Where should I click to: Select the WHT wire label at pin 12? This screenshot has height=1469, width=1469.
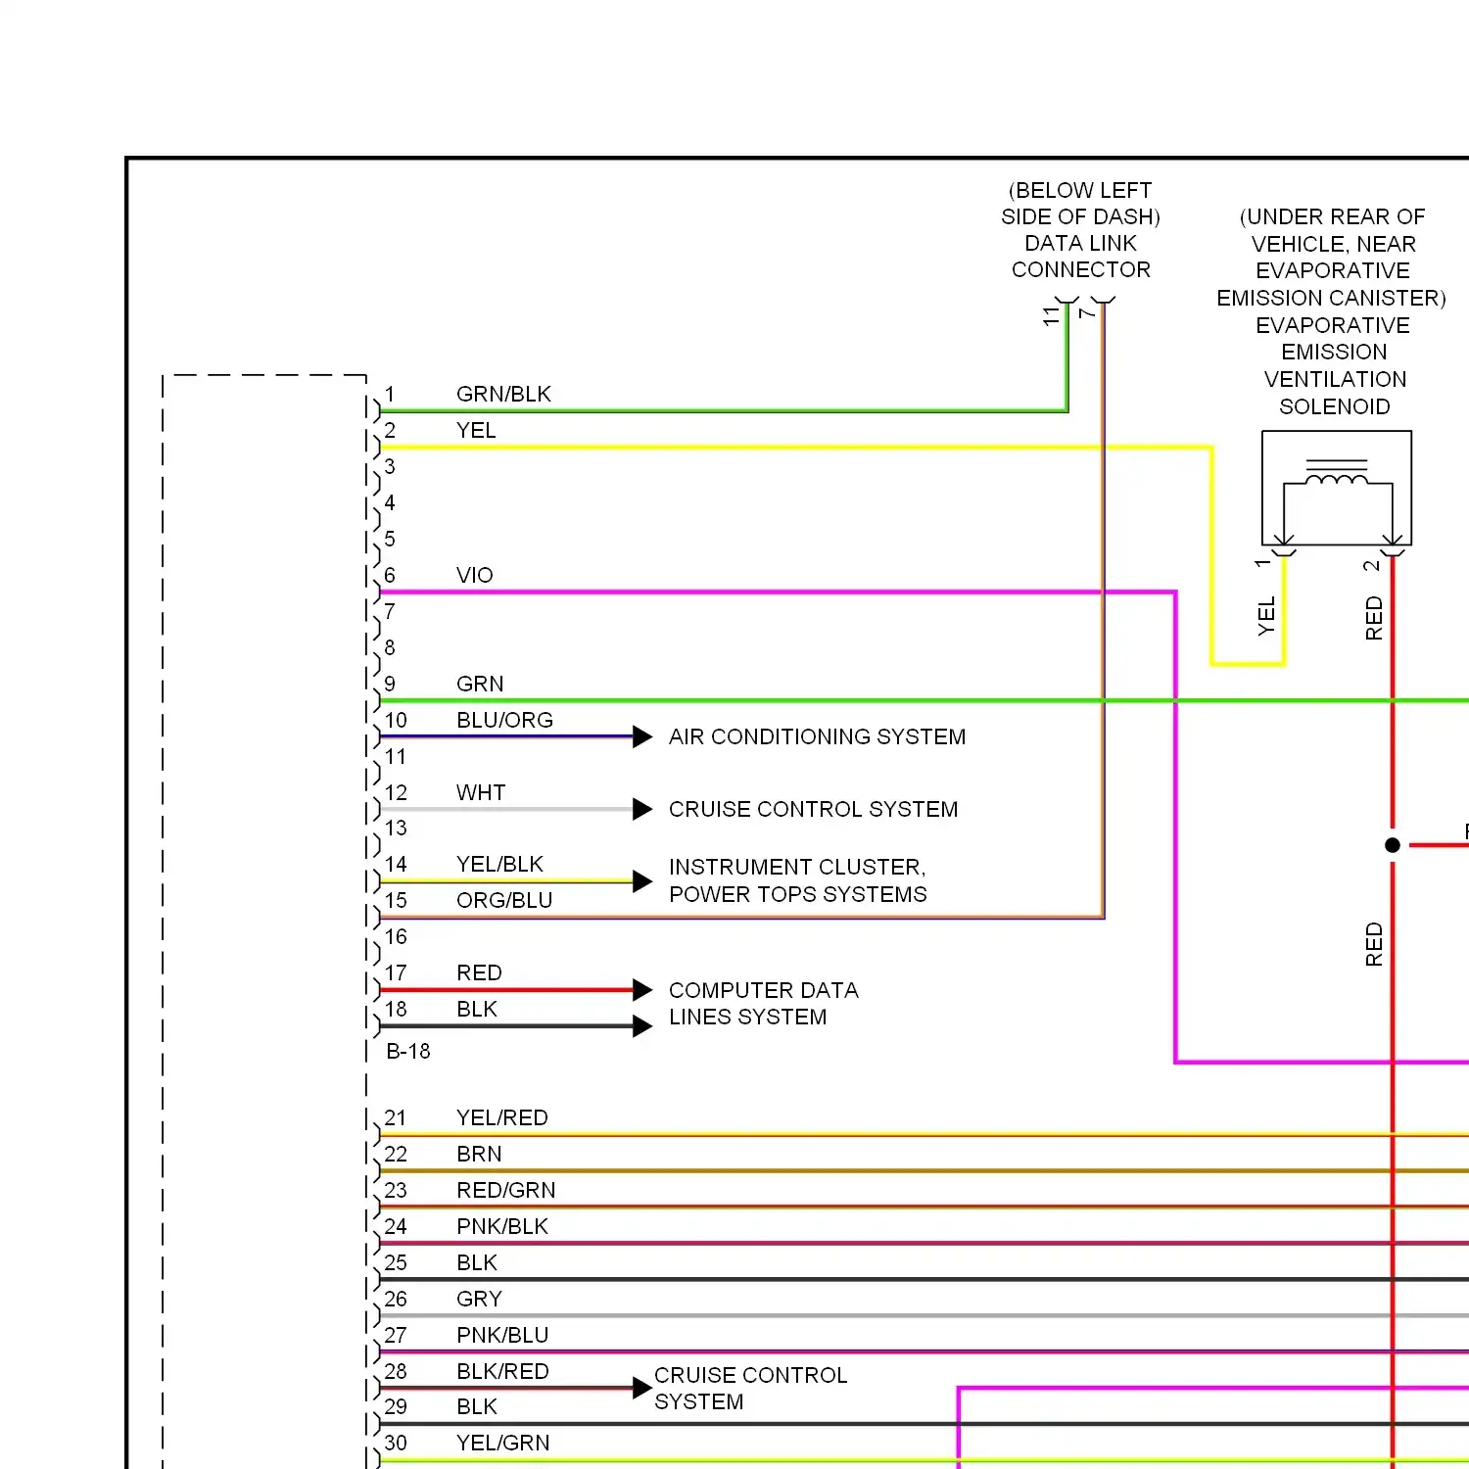tap(481, 792)
